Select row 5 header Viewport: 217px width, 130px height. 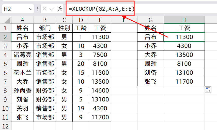point(6,64)
